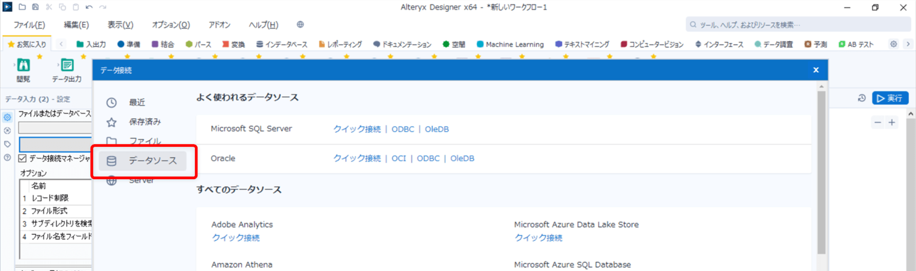The width and height of the screenshot is (916, 271).
Task: Click the 実行 (Run) button
Action: tap(890, 98)
